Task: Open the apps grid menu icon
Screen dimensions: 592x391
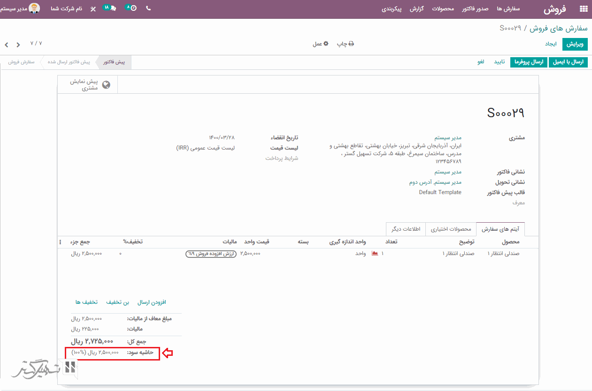Action: coord(584,8)
